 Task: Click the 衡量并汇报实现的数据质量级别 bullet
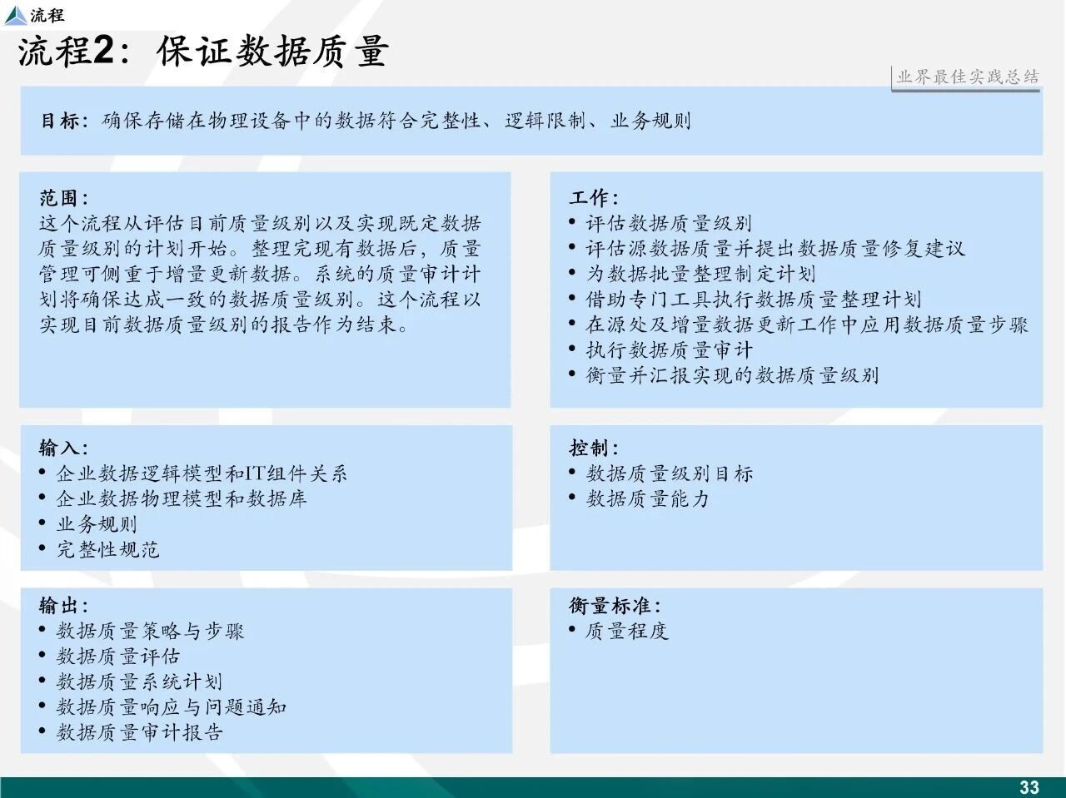pyautogui.click(x=731, y=375)
